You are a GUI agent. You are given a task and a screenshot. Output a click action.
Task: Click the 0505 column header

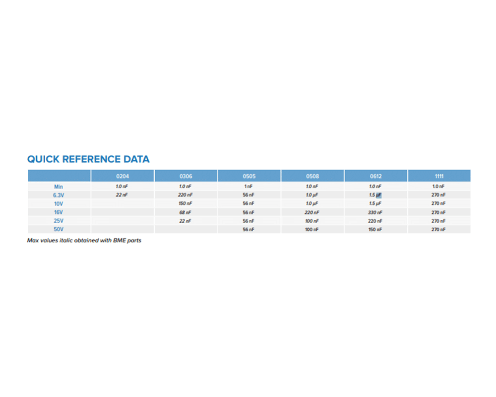249,176
